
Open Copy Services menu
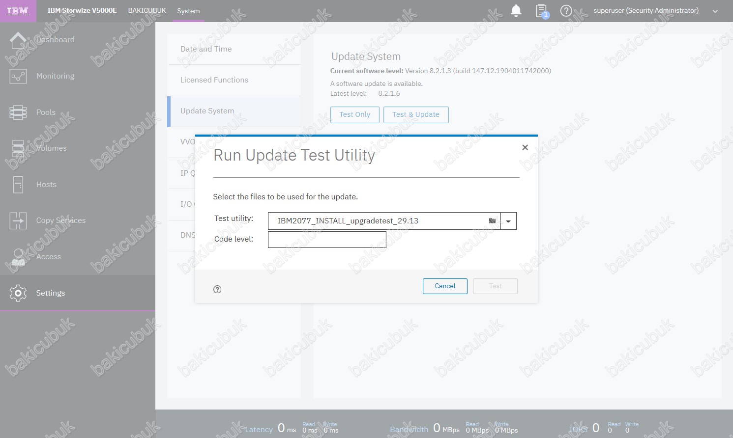(61, 220)
